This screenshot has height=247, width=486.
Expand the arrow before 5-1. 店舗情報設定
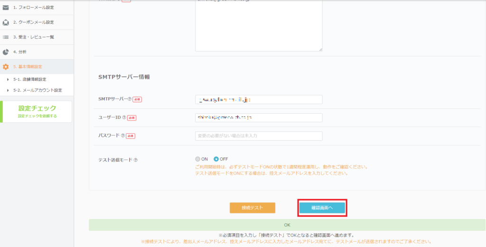click(x=8, y=80)
